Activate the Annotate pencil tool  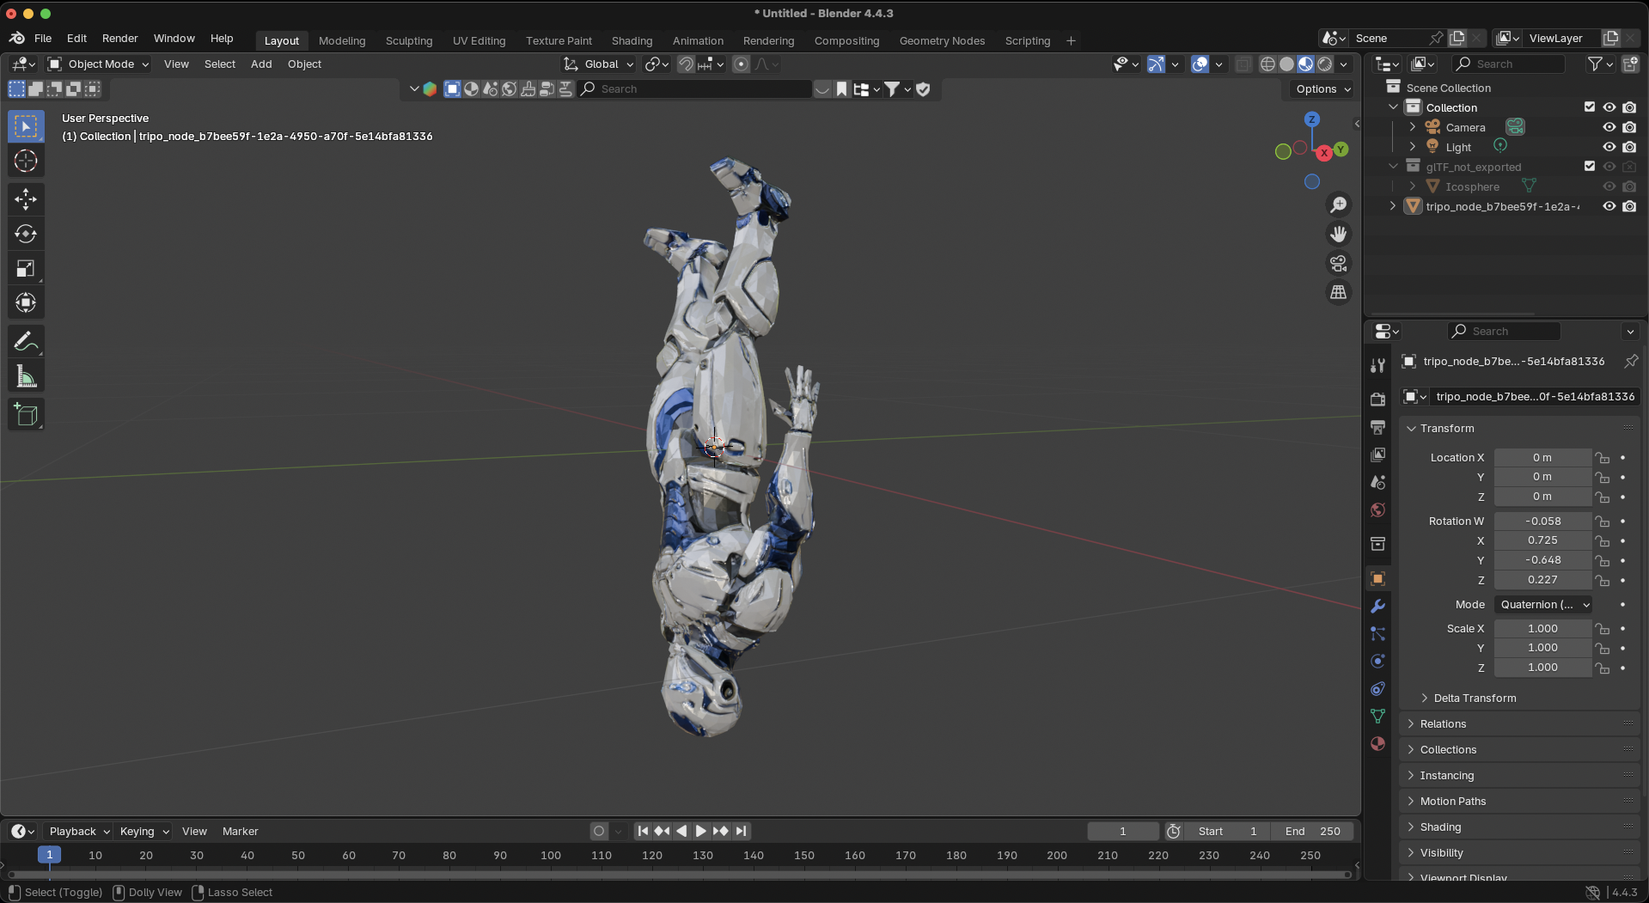[x=26, y=342]
